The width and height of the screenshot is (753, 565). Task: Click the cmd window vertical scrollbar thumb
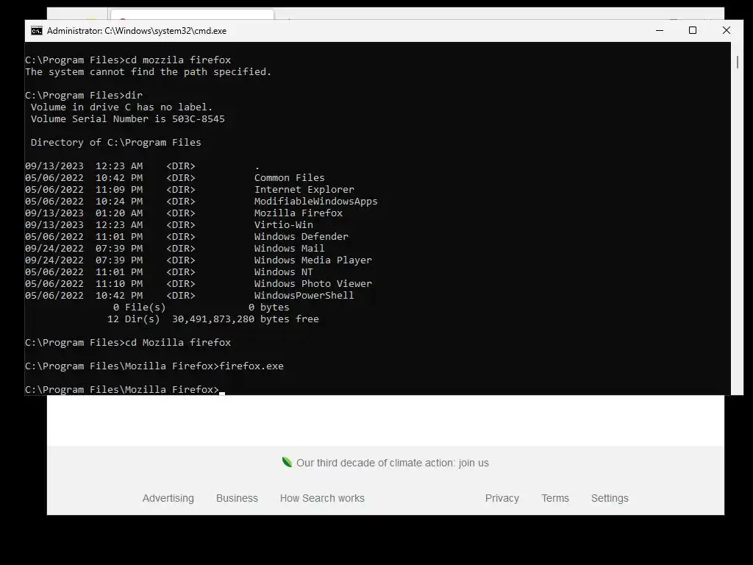737,63
